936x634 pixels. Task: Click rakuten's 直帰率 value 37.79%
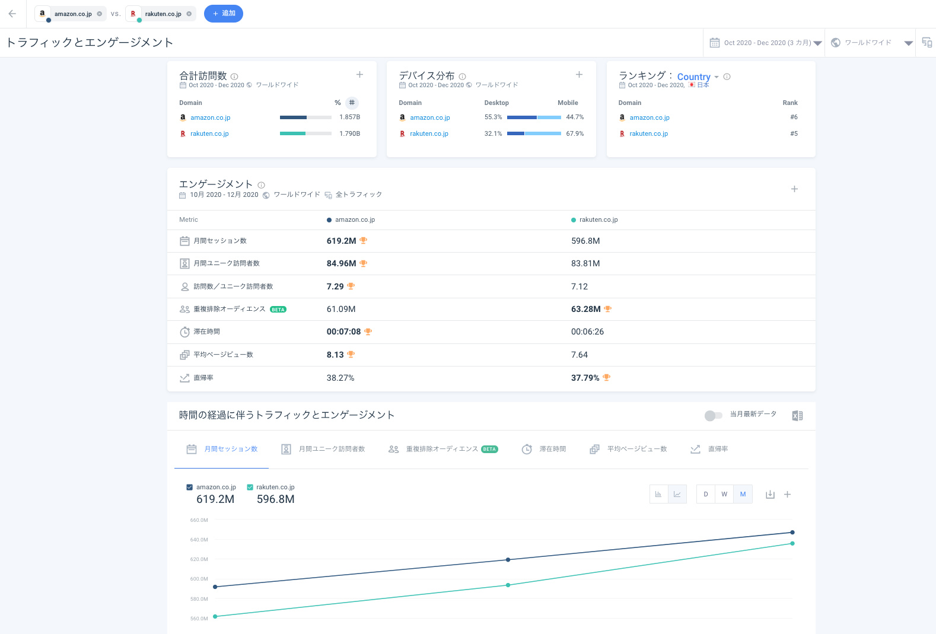[x=585, y=378]
